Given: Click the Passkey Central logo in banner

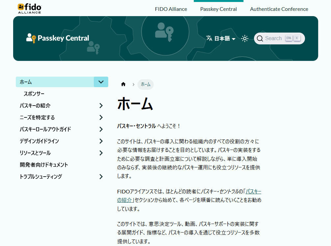Looking at the screenshot, I should (x=58, y=38).
